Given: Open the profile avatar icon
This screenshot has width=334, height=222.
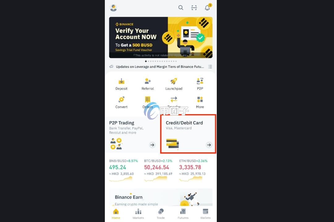Looking at the screenshot, I should [113, 8].
